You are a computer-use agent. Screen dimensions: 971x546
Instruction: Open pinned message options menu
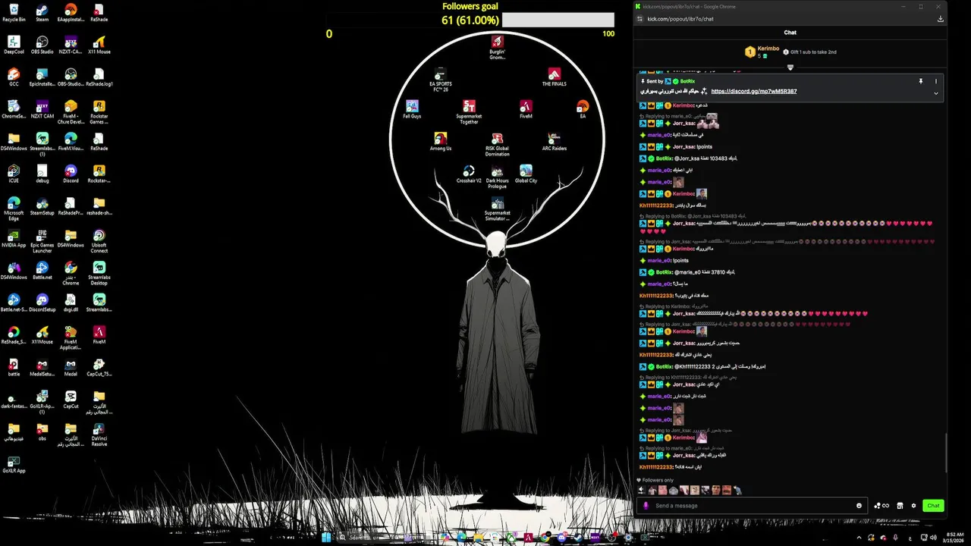pos(936,81)
